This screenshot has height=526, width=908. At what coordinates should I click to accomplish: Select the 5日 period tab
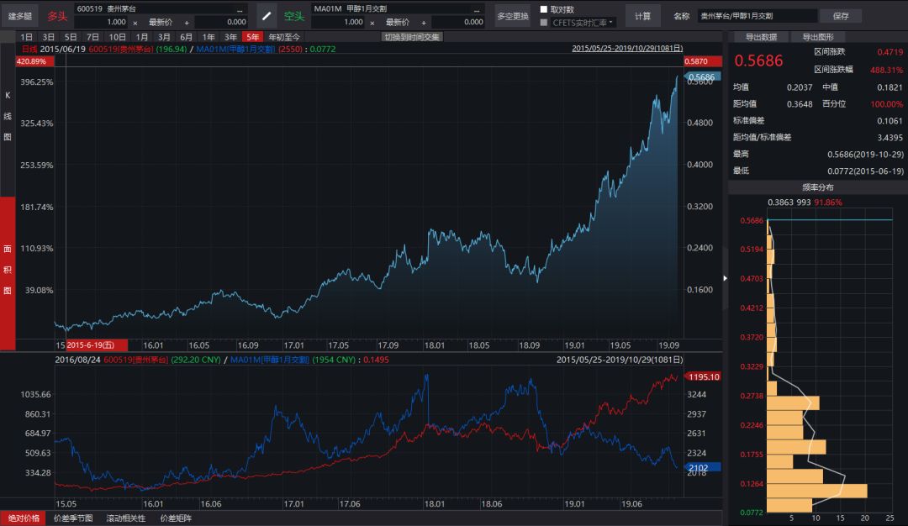(71, 37)
